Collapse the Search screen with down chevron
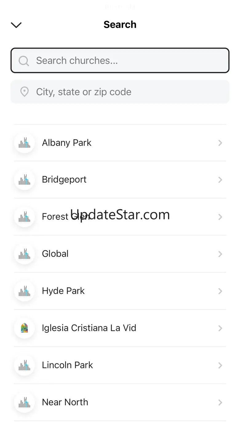Viewport: 240px width, 427px height. click(x=16, y=25)
